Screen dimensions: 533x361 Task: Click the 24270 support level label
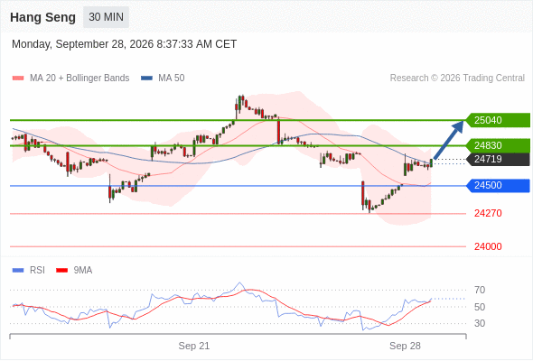(x=488, y=213)
